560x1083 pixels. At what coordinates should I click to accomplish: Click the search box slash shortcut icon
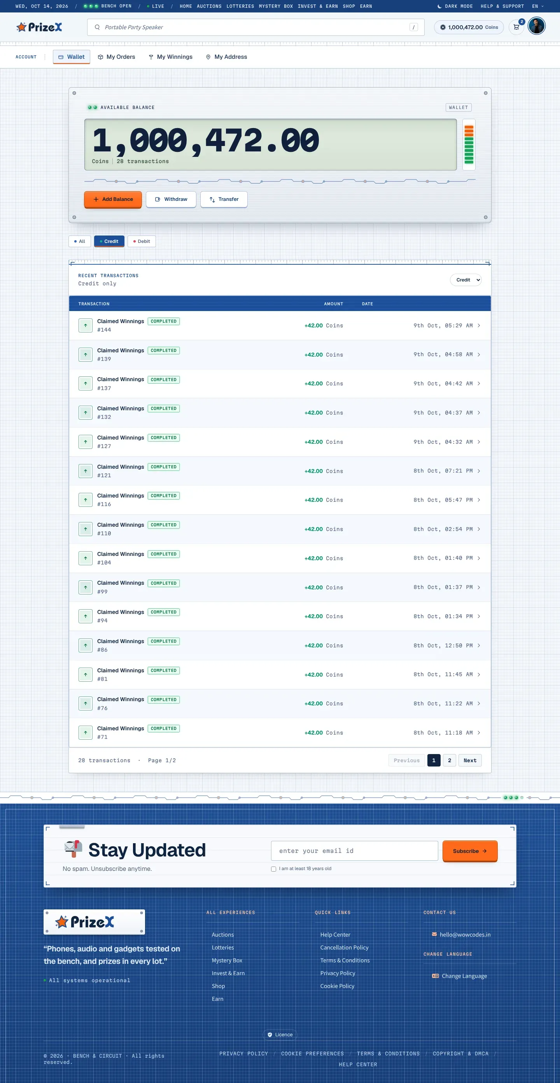[413, 27]
